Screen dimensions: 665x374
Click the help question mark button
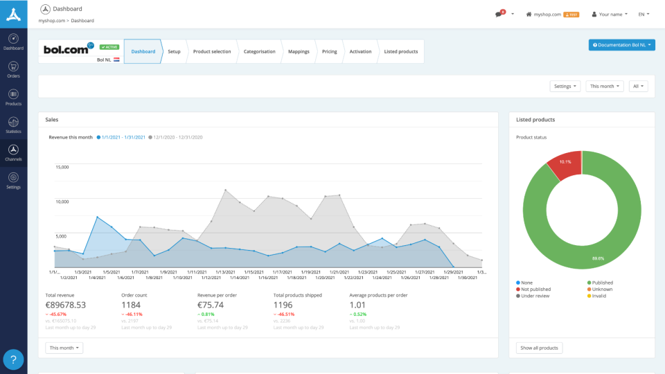click(x=14, y=359)
